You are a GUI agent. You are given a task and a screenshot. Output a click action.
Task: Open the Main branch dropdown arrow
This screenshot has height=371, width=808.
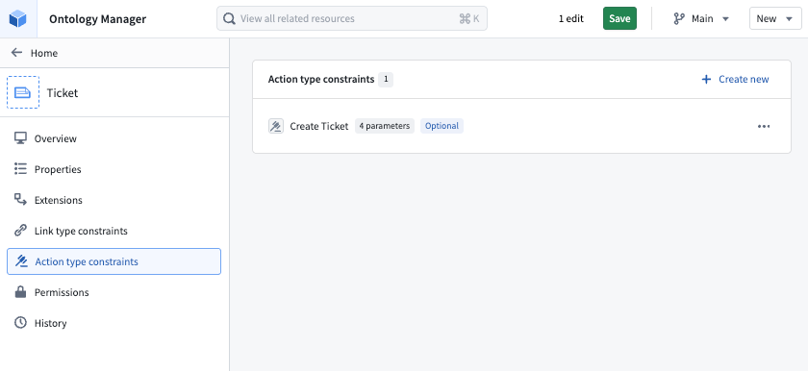coord(725,19)
